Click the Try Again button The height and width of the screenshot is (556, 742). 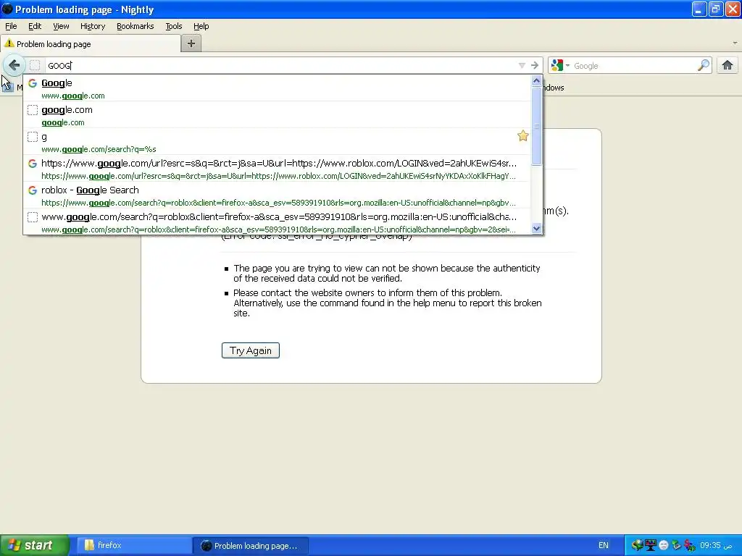(x=250, y=350)
